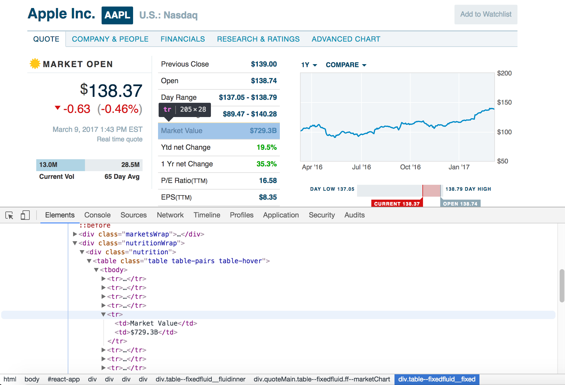Toggle the device toolbar icon
Image resolution: width=565 pixels, height=385 pixels.
click(25, 215)
